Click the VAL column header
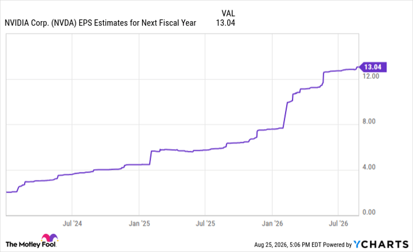 click(x=228, y=13)
